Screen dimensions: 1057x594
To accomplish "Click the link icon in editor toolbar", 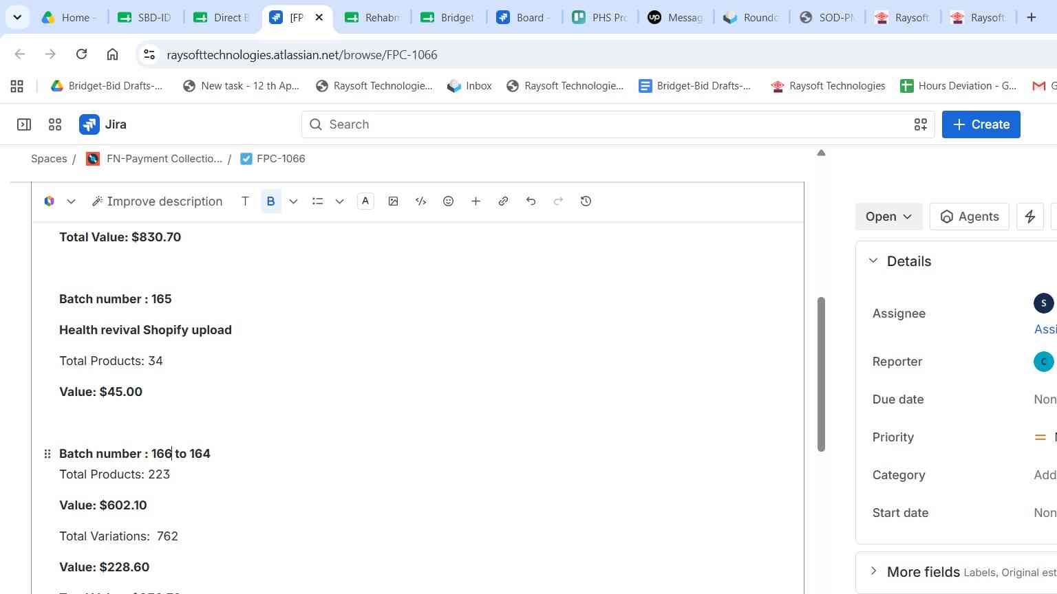I will pos(503,201).
